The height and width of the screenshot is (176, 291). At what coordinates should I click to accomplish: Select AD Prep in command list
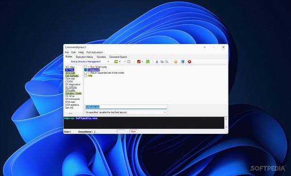click(69, 70)
